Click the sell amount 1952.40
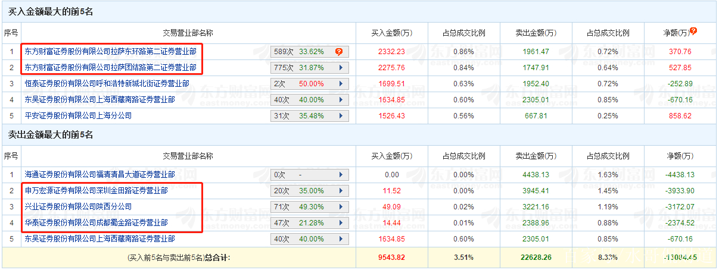 pos(536,83)
